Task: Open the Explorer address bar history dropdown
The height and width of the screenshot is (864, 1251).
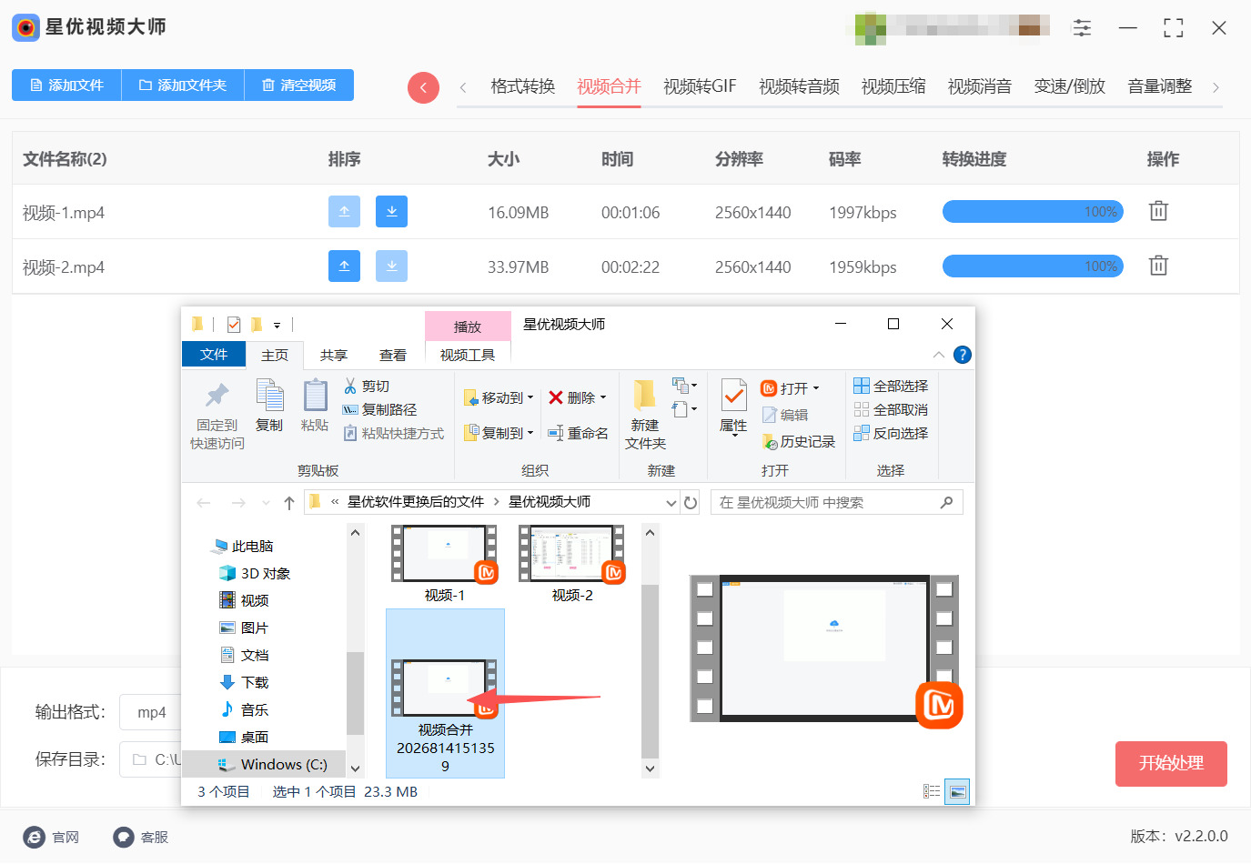Action: tap(671, 503)
